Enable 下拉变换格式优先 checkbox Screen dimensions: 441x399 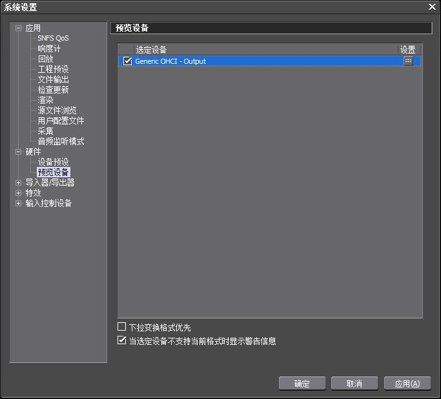tap(122, 327)
